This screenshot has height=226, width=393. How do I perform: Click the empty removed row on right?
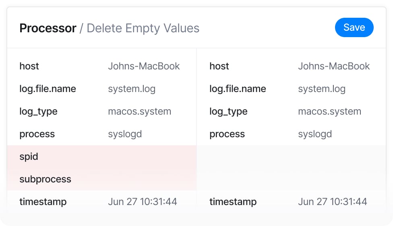click(x=291, y=168)
